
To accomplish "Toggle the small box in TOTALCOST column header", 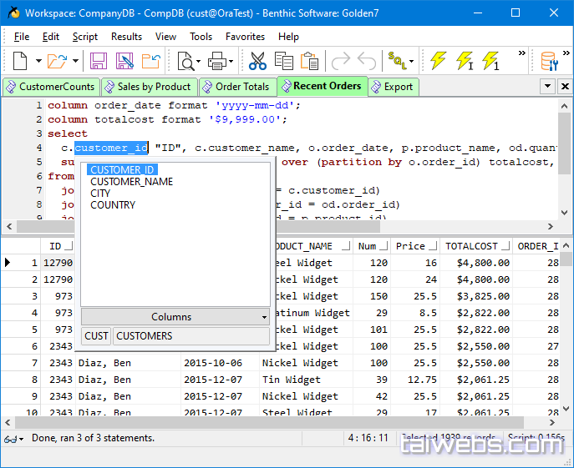I will tap(504, 247).
